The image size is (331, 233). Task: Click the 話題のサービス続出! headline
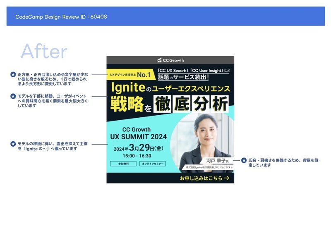coord(183,77)
